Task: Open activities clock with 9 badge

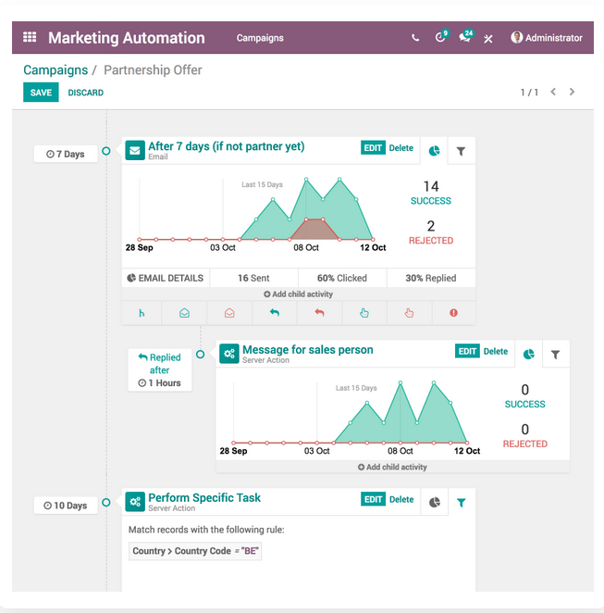Action: (x=441, y=38)
